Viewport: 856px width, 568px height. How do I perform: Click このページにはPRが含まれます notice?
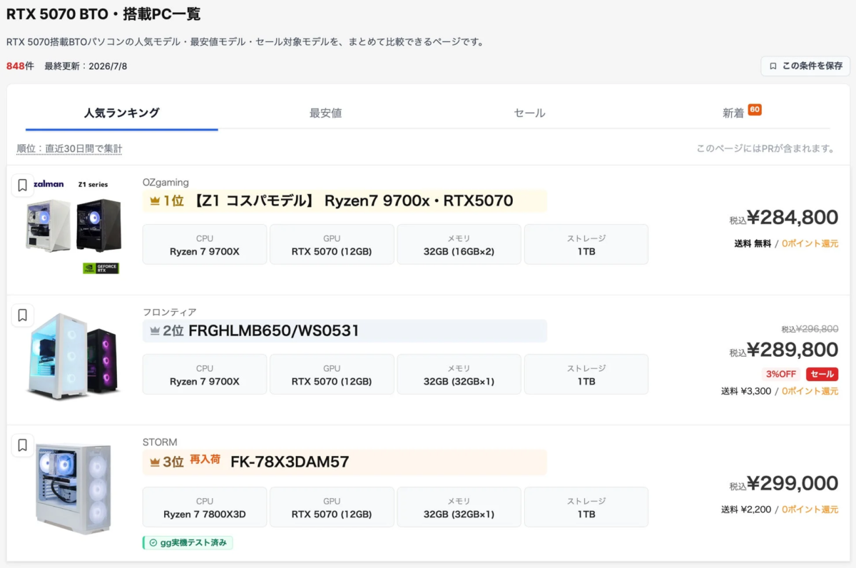click(766, 148)
